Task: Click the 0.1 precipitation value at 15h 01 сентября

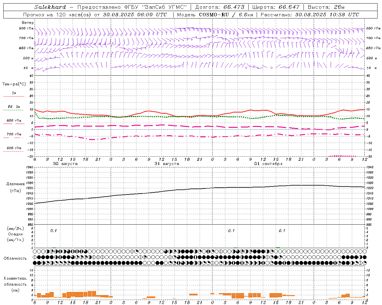Action: (x=282, y=231)
